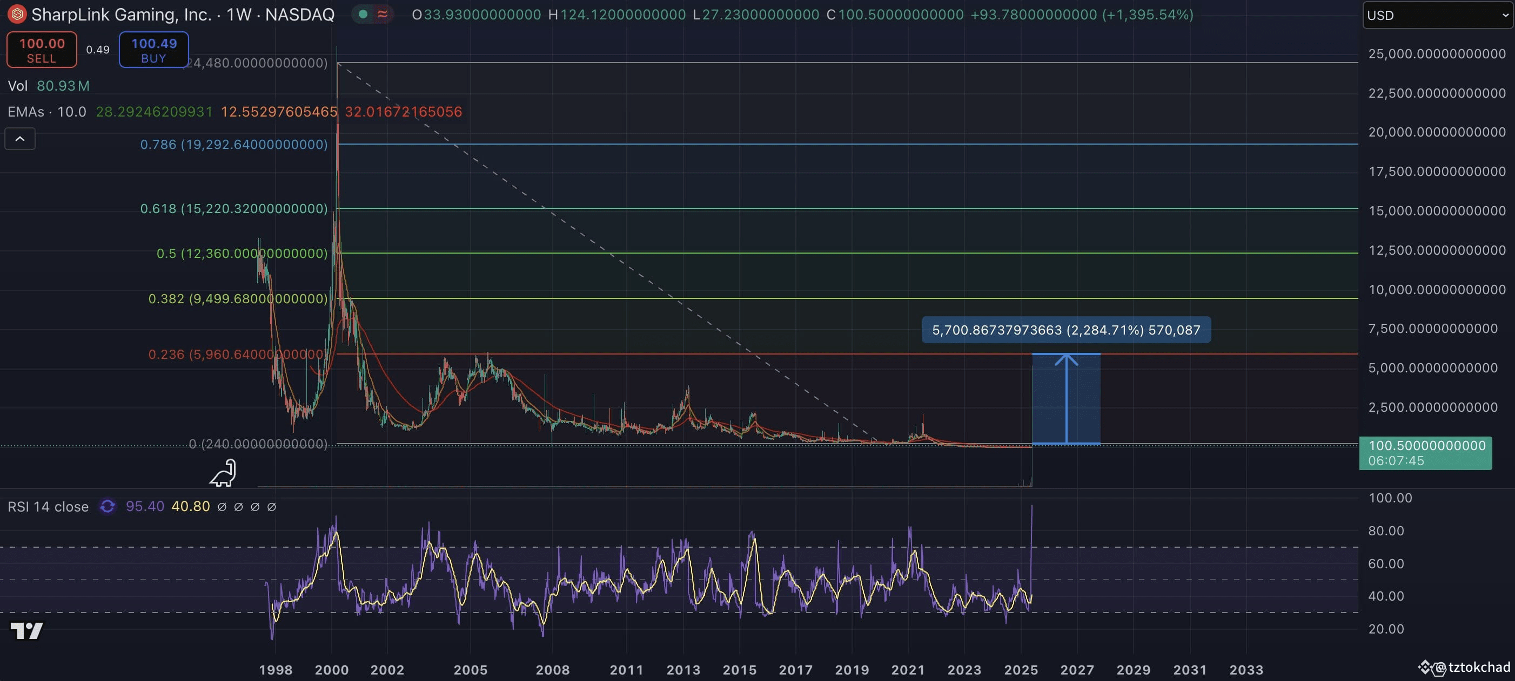Click 15,000 on the price scale

(x=1437, y=211)
